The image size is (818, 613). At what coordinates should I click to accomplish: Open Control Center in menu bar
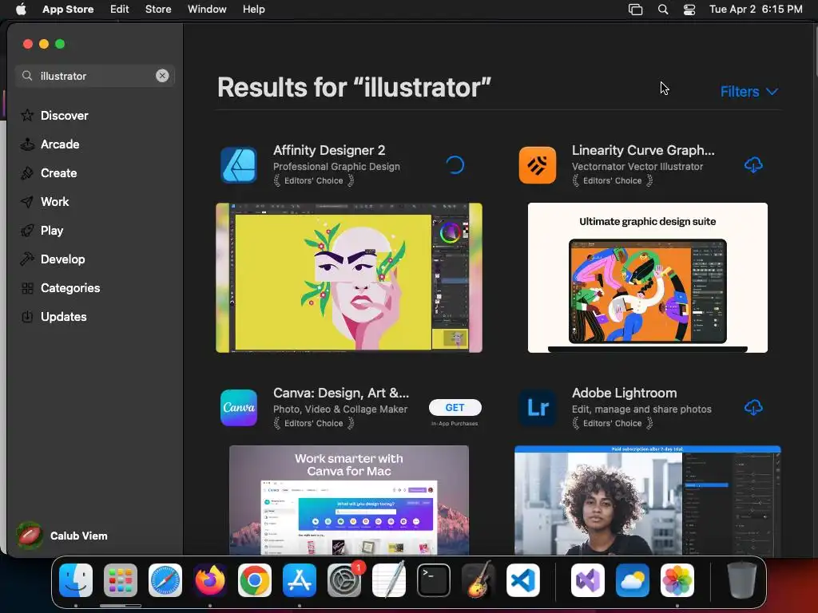tap(689, 10)
